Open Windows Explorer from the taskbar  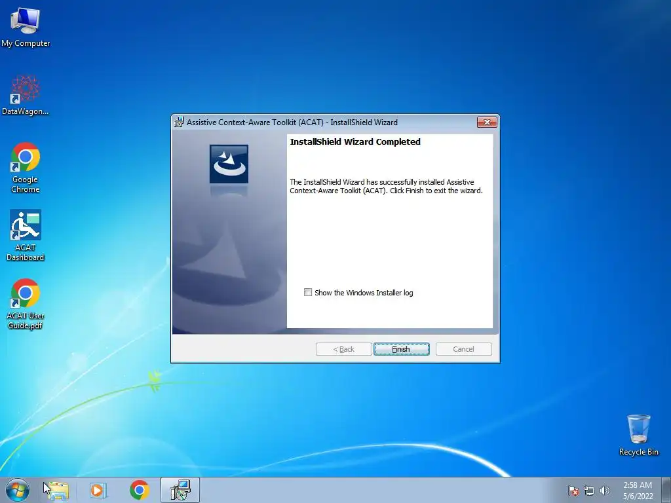(58, 490)
